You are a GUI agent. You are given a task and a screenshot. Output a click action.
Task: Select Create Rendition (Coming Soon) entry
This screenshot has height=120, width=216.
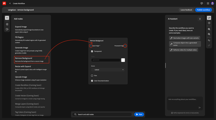[31, 87]
